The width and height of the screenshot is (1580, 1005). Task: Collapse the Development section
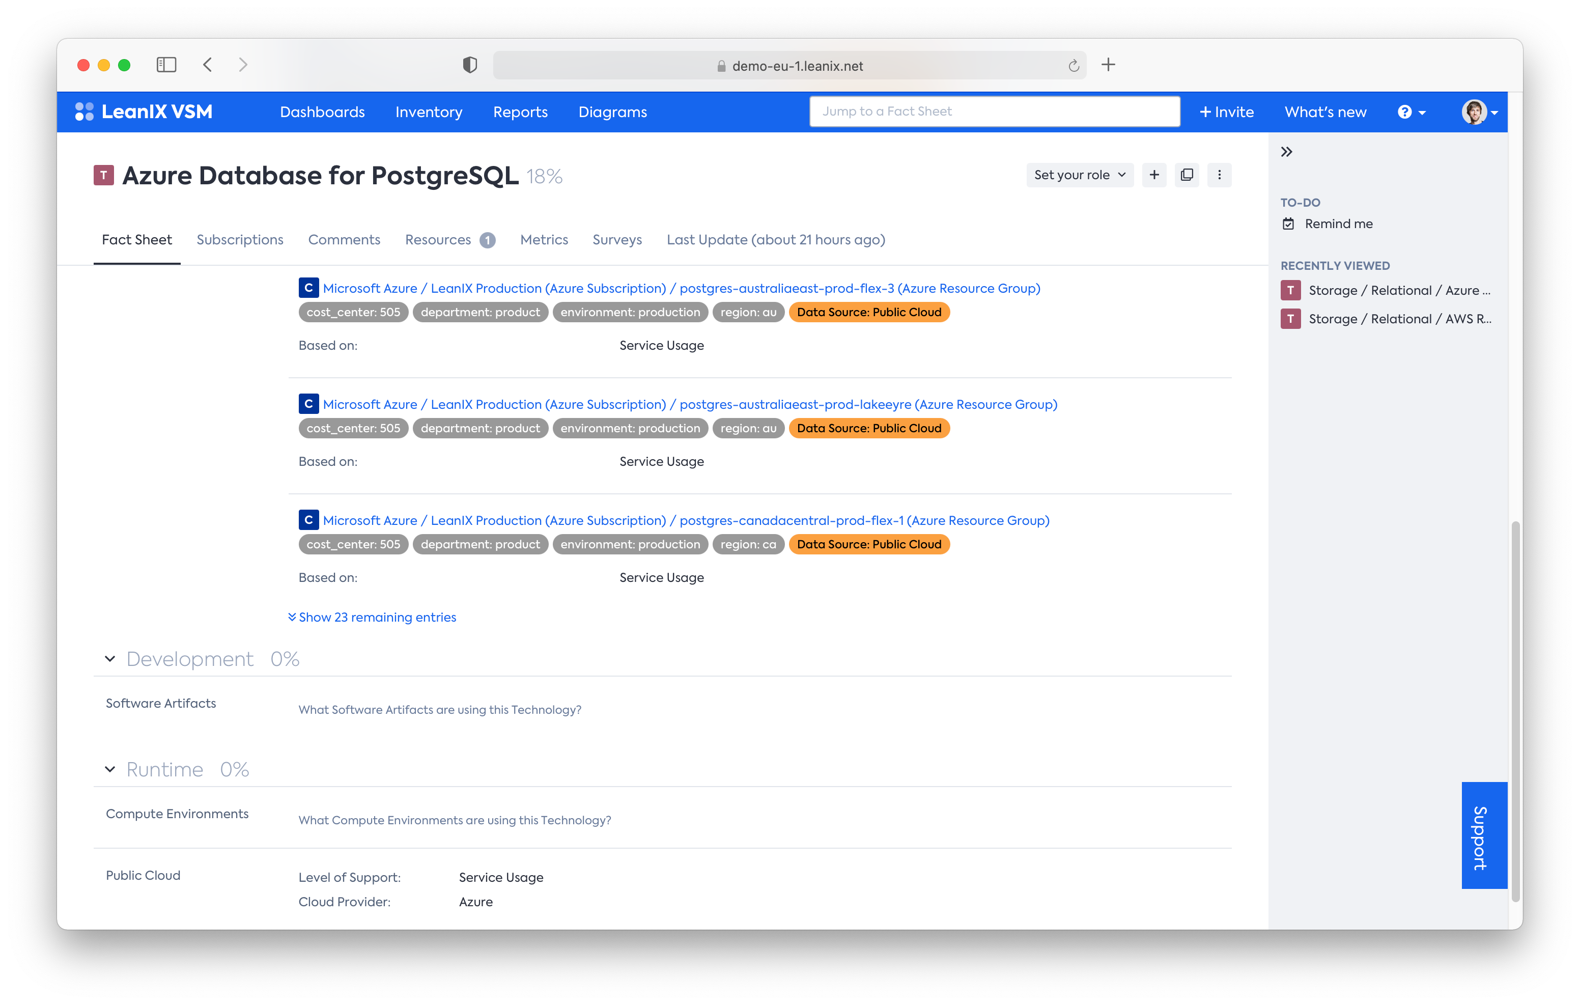(x=110, y=658)
